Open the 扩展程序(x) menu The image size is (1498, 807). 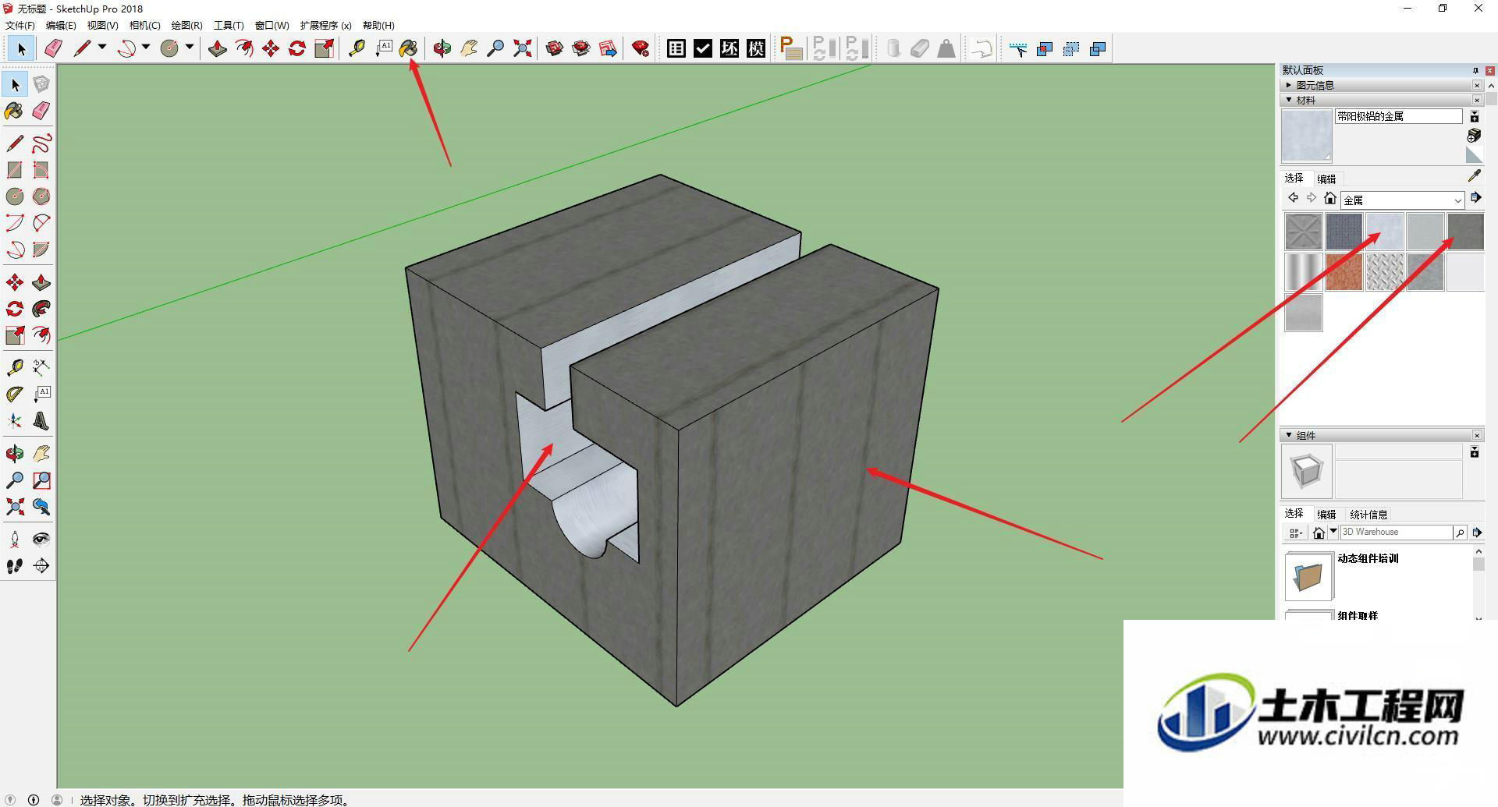(x=325, y=26)
